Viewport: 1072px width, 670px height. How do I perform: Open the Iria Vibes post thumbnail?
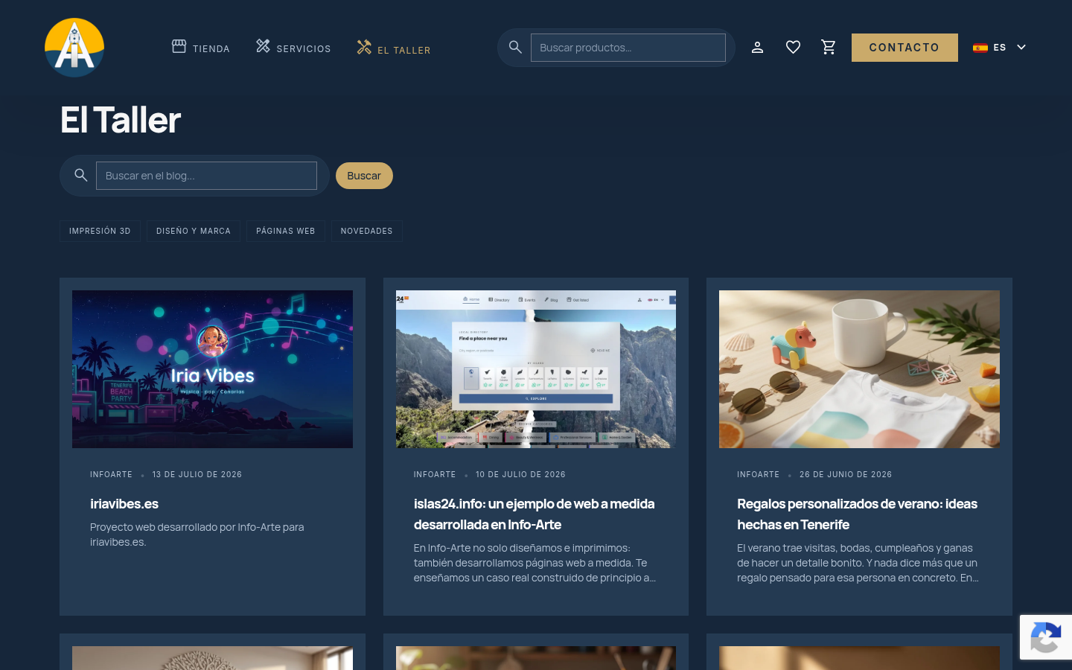tap(212, 369)
